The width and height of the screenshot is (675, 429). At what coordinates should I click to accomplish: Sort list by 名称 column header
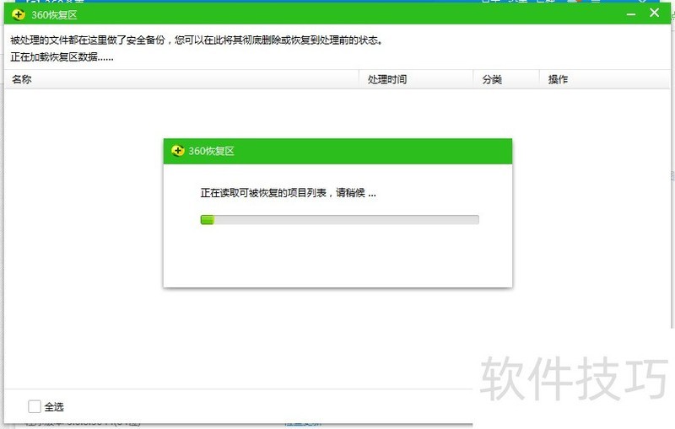pyautogui.click(x=181, y=79)
